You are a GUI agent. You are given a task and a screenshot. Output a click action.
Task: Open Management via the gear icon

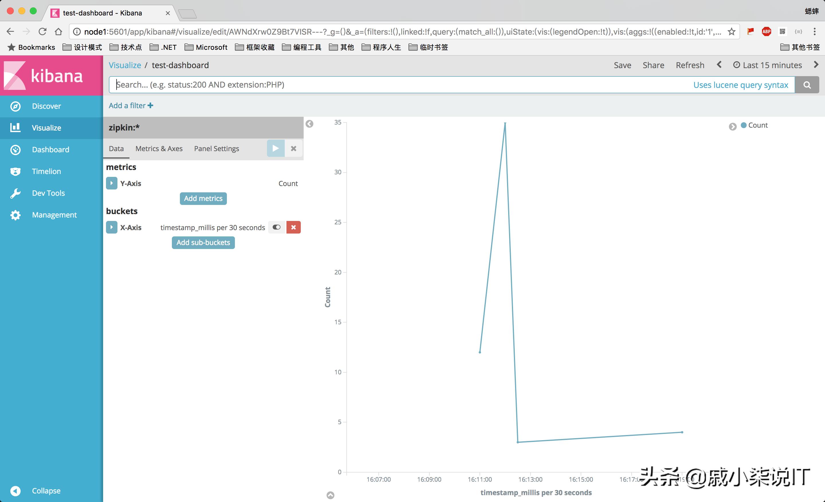click(x=15, y=215)
